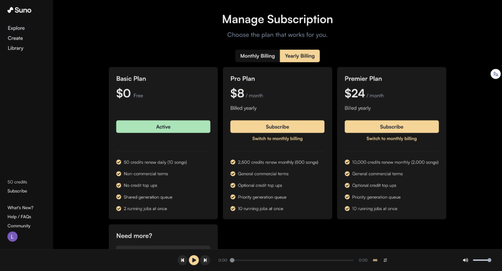This screenshot has height=271, width=502.
Task: Click 'No credit top ups' feature
Action: click(140, 185)
